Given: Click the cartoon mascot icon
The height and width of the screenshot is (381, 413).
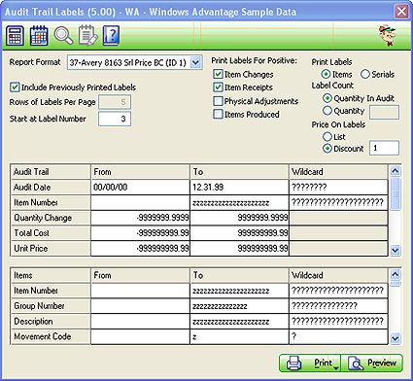Looking at the screenshot, I should 388,36.
